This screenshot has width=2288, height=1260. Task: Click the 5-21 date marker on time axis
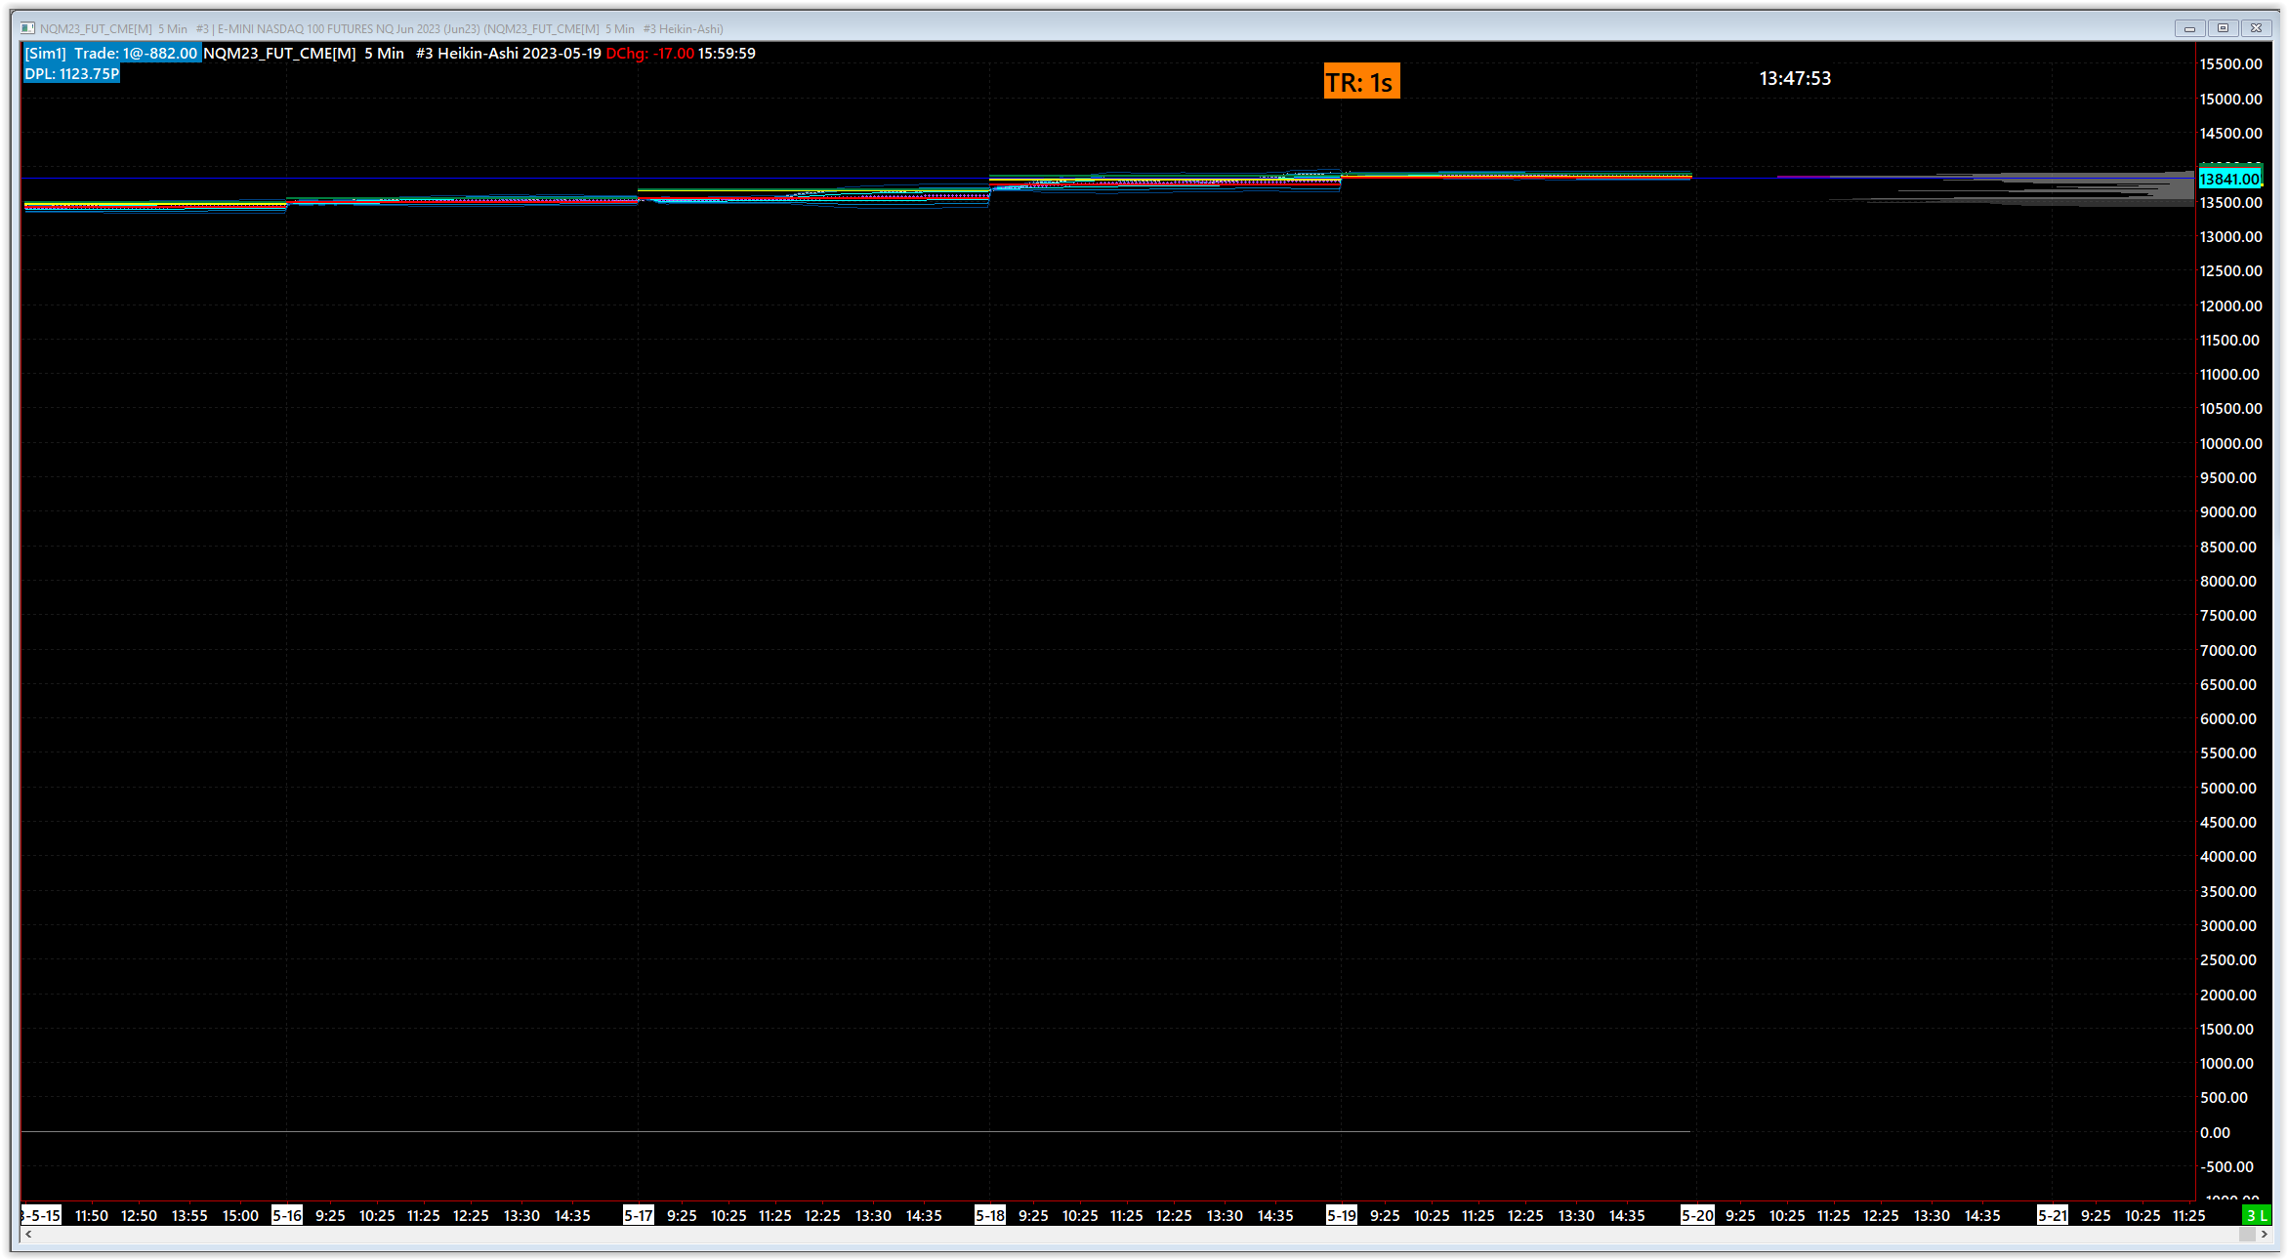point(2052,1215)
